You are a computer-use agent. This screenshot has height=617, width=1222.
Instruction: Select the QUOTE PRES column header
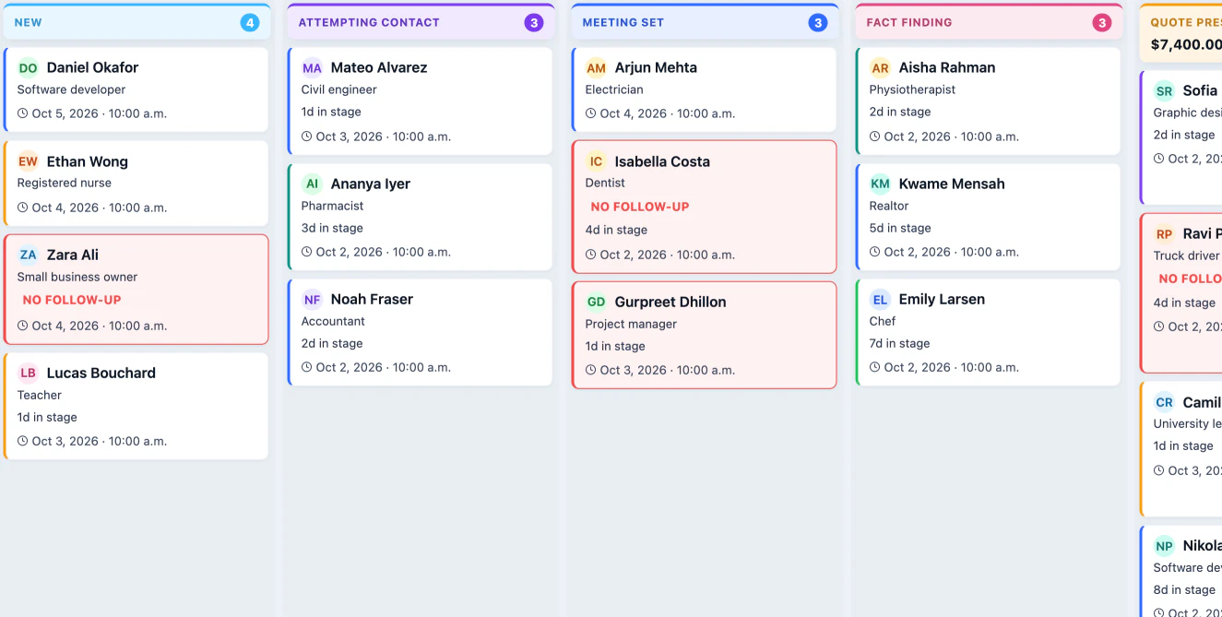pyautogui.click(x=1181, y=32)
